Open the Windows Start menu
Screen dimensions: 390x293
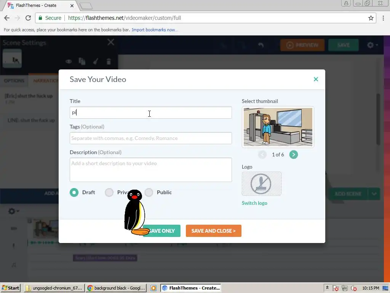pyautogui.click(x=10, y=288)
